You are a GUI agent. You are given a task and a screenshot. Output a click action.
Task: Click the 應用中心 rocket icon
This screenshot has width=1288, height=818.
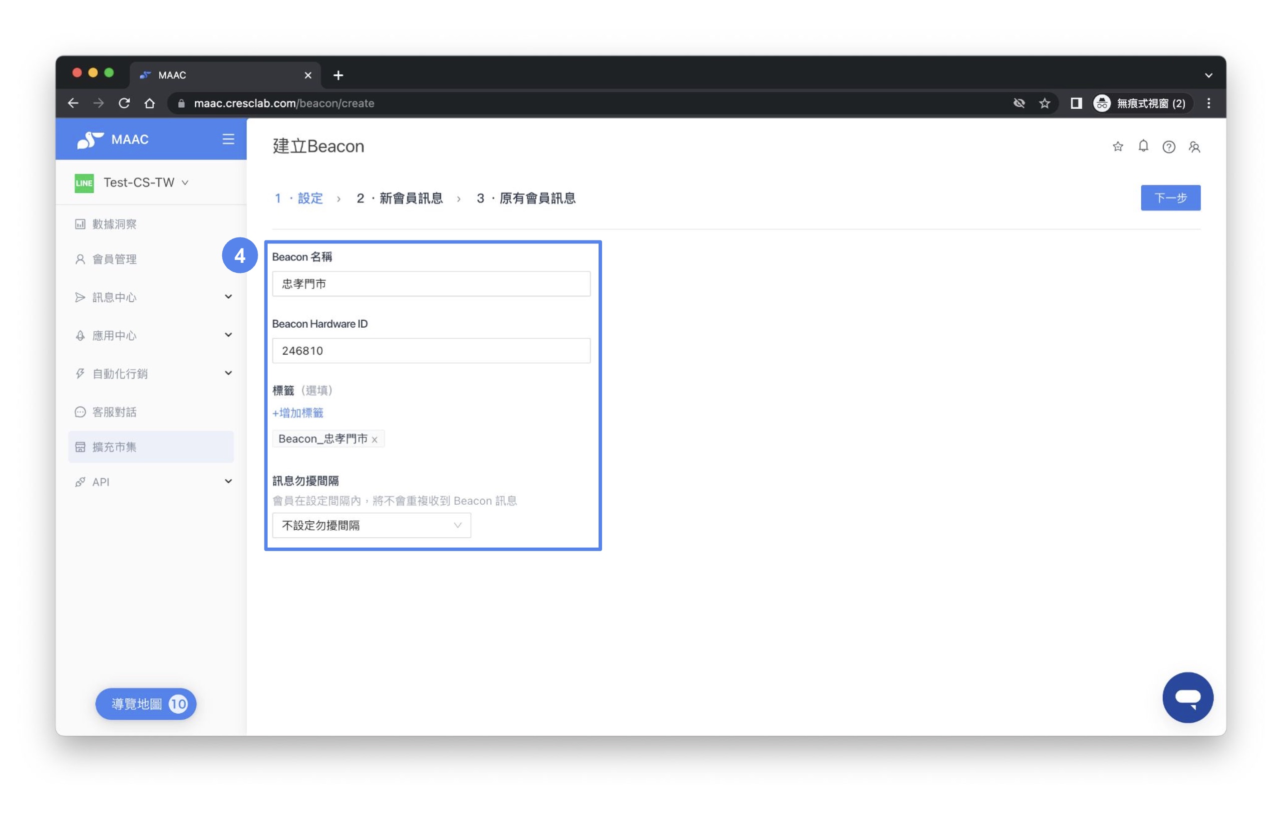tap(80, 336)
